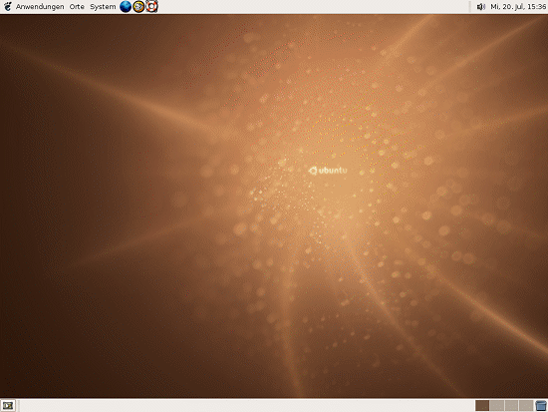The image size is (548, 412).
Task: Switch to the first (active) workspace
Action: coord(482,406)
